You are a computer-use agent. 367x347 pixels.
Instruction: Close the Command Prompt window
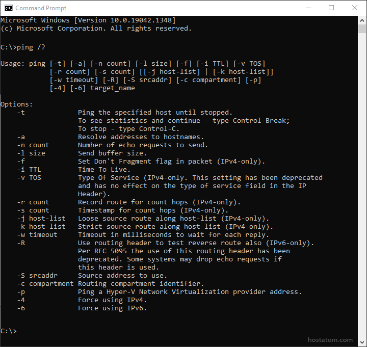(x=355, y=8)
